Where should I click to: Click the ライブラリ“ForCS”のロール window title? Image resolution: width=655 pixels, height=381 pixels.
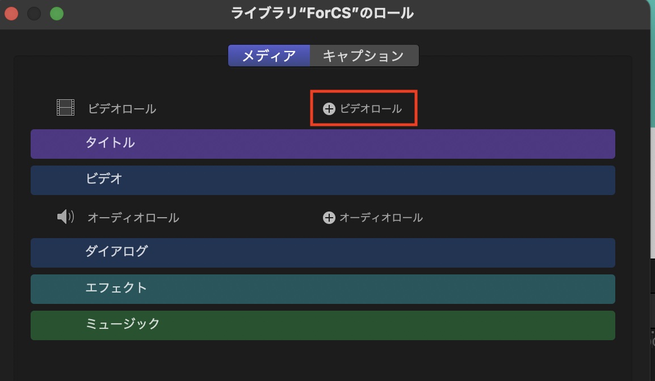tap(322, 13)
